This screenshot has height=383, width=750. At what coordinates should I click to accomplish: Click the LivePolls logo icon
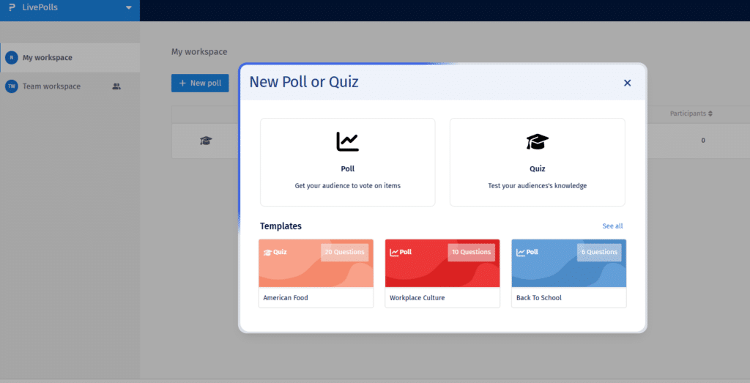coord(12,7)
